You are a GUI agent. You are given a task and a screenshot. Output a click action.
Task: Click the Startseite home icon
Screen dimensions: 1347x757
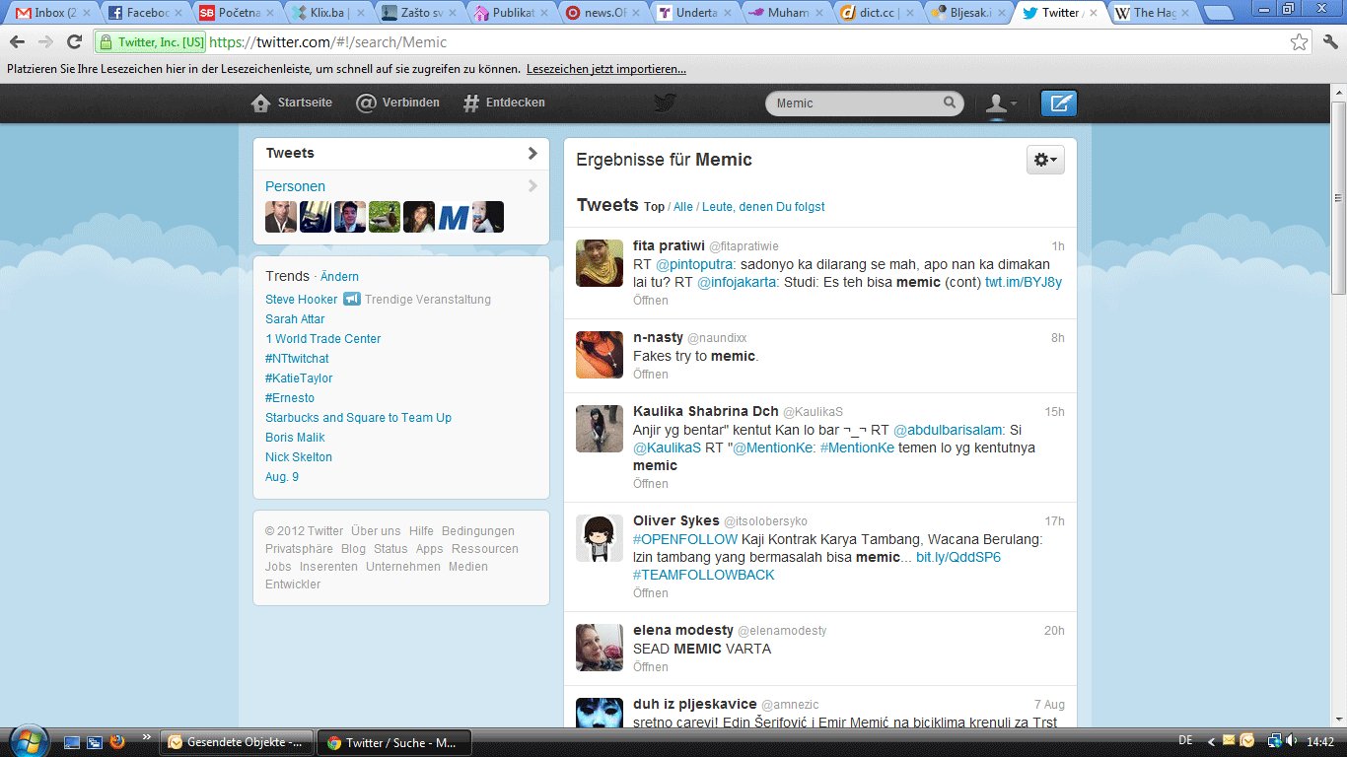click(x=260, y=103)
